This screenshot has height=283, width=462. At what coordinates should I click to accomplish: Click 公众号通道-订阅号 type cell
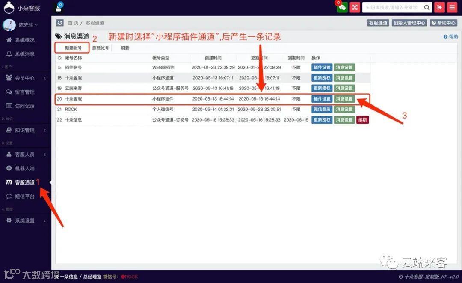coord(170,120)
